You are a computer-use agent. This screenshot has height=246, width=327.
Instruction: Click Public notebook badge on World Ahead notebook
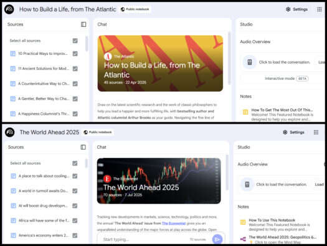click(98, 132)
